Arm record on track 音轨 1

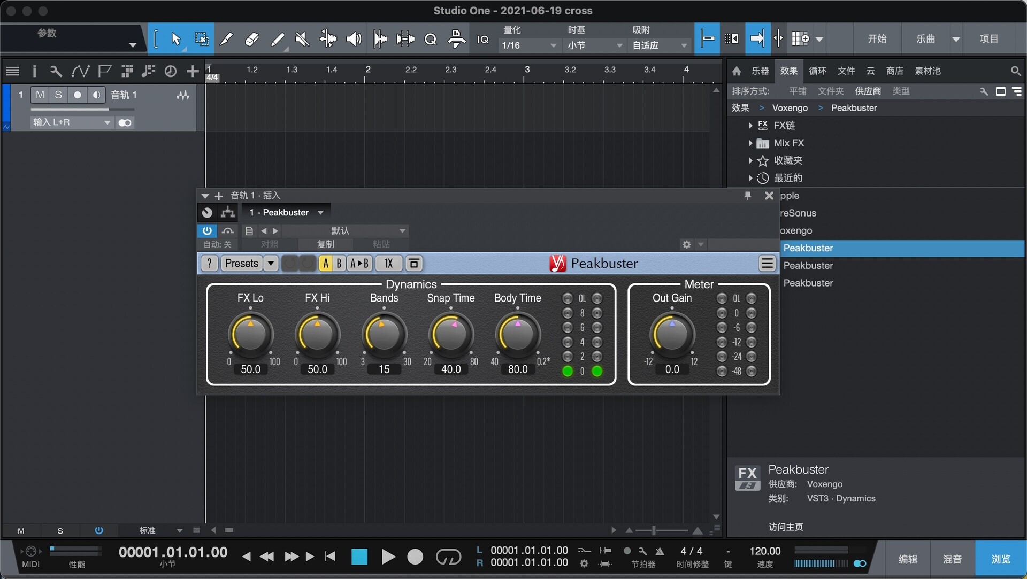pyautogui.click(x=78, y=95)
